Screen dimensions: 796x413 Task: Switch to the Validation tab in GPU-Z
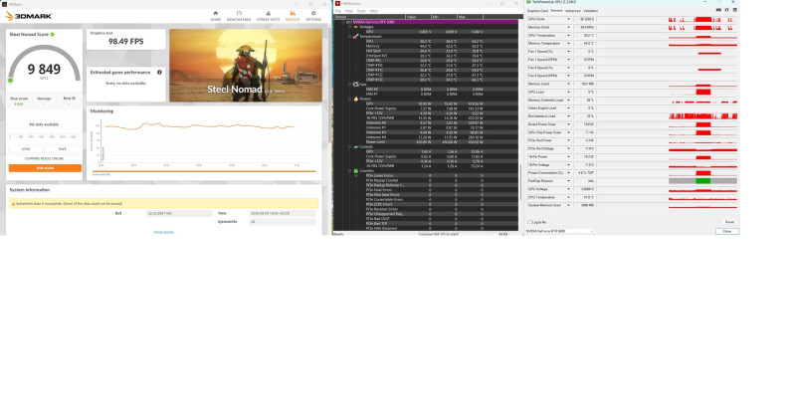pos(590,11)
